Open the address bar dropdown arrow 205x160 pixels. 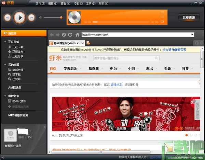tap(192, 35)
